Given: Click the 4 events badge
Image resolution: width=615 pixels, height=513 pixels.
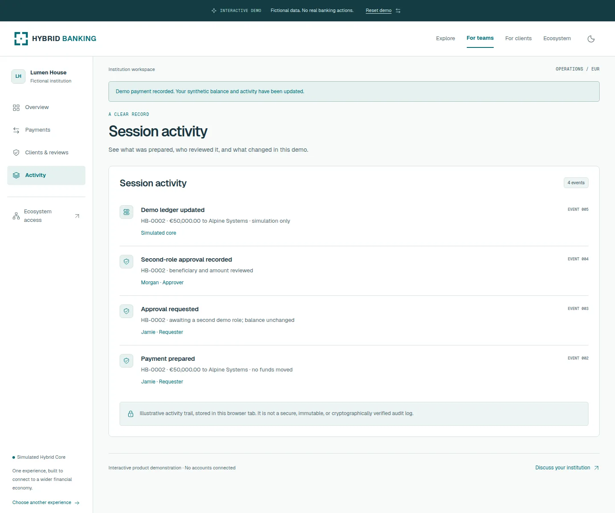Looking at the screenshot, I should pos(576,183).
